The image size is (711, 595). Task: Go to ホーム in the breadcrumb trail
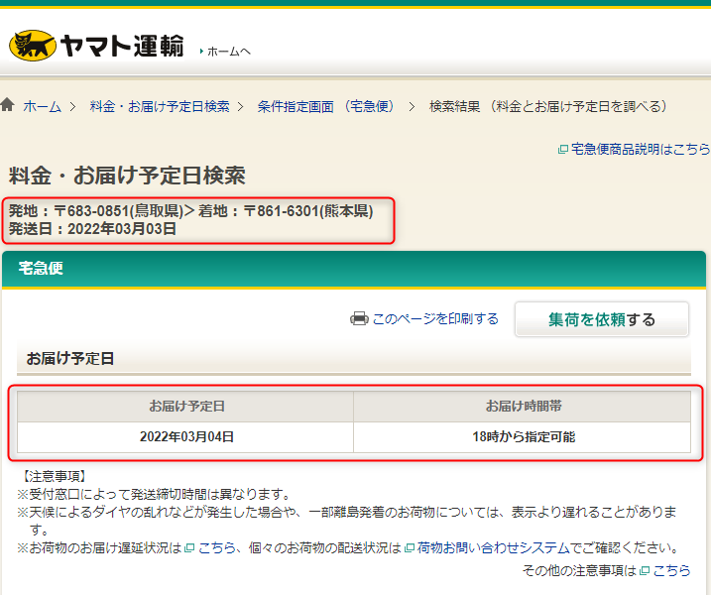[42, 106]
